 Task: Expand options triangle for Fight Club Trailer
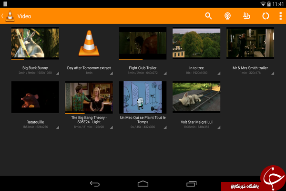click(165, 73)
